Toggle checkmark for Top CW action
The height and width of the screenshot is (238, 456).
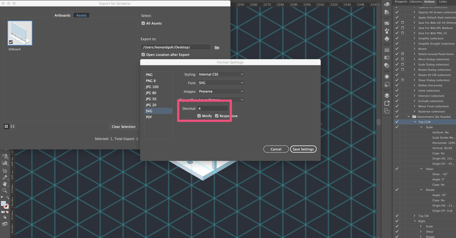click(x=397, y=216)
